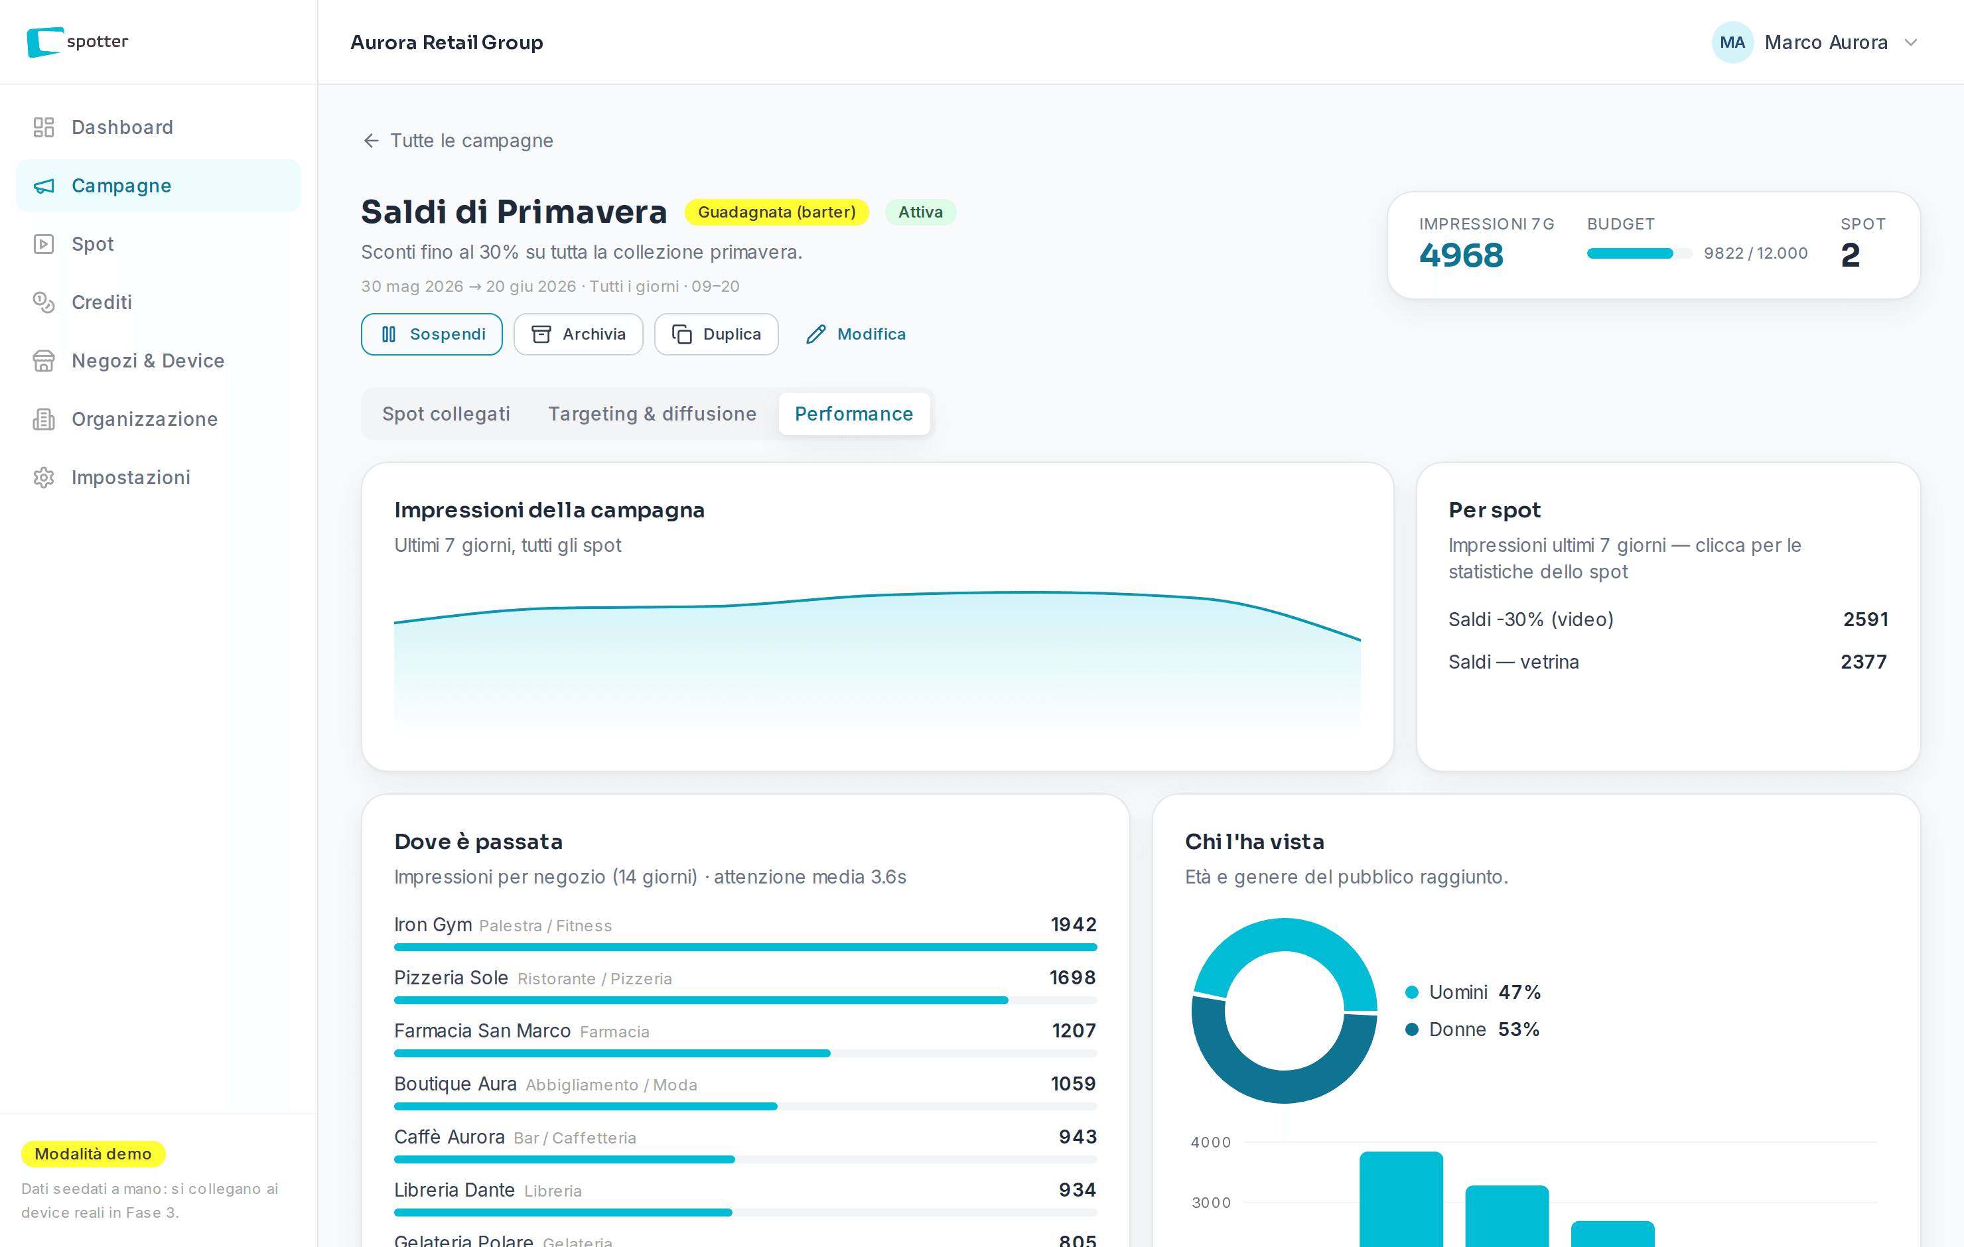
Task: Click the Guadagnata (barter) badge
Action: pos(777,212)
